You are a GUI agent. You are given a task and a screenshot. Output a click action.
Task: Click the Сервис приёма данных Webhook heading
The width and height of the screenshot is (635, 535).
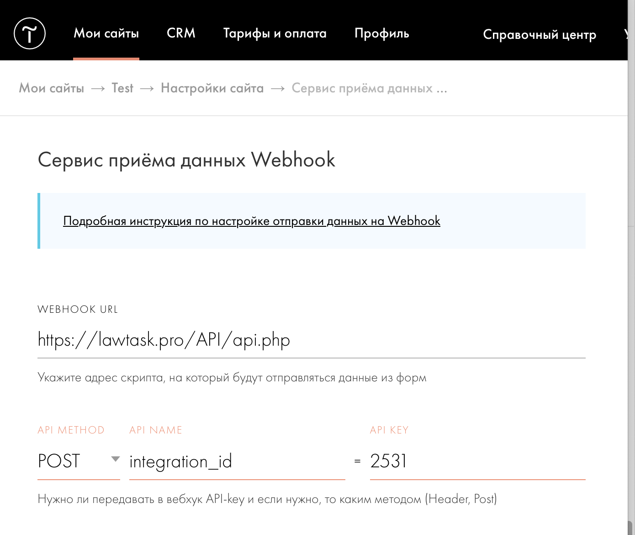click(x=186, y=160)
